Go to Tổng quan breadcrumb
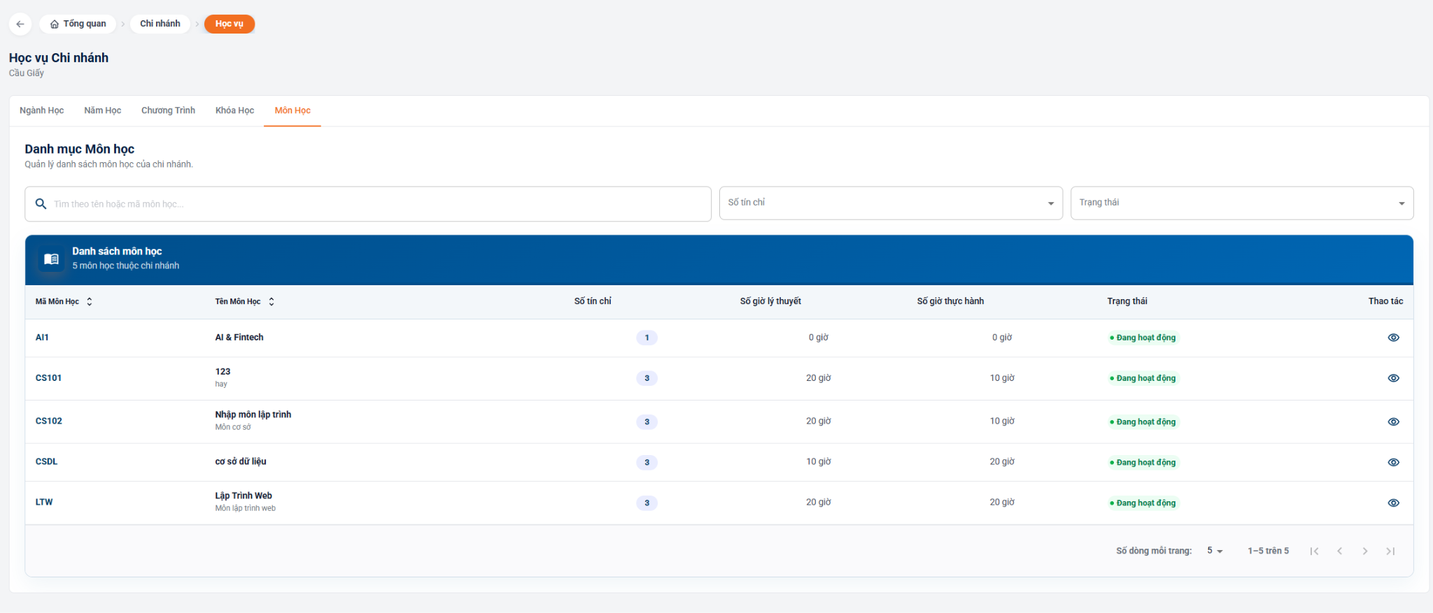This screenshot has width=1433, height=613. [78, 24]
